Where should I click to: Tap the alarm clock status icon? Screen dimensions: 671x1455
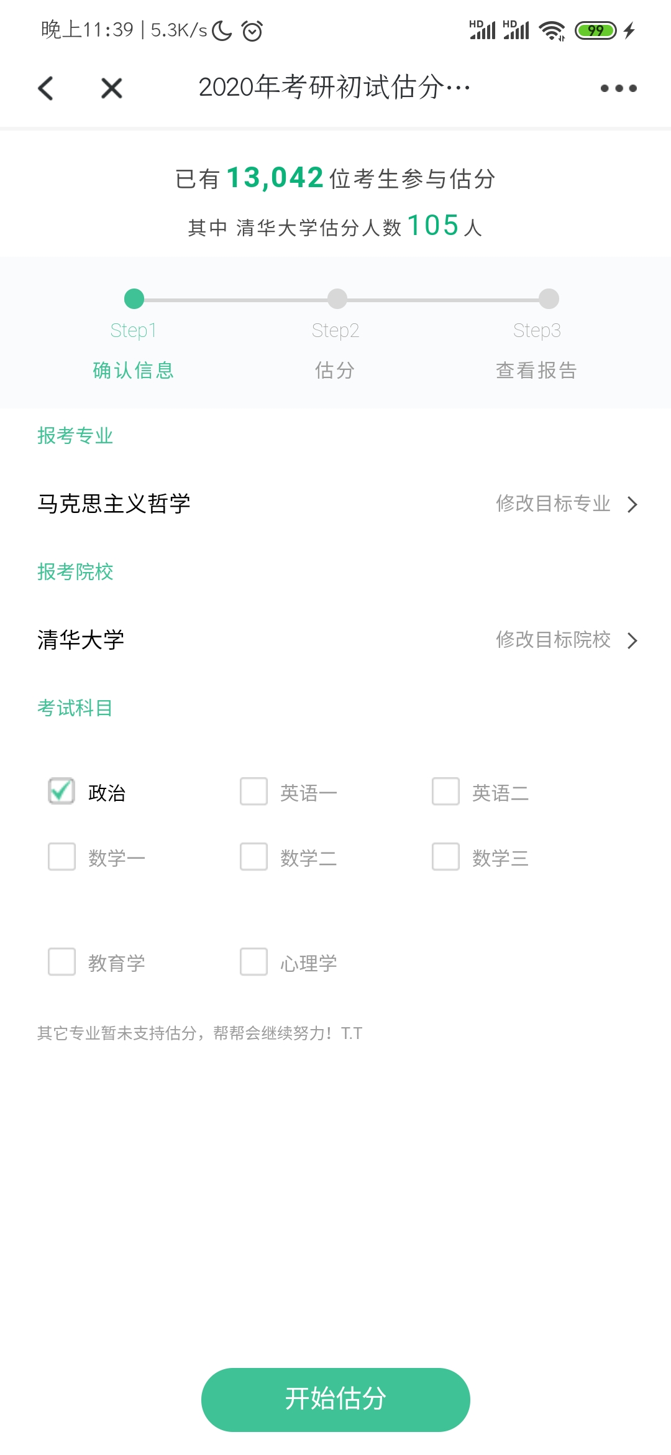coord(252,30)
